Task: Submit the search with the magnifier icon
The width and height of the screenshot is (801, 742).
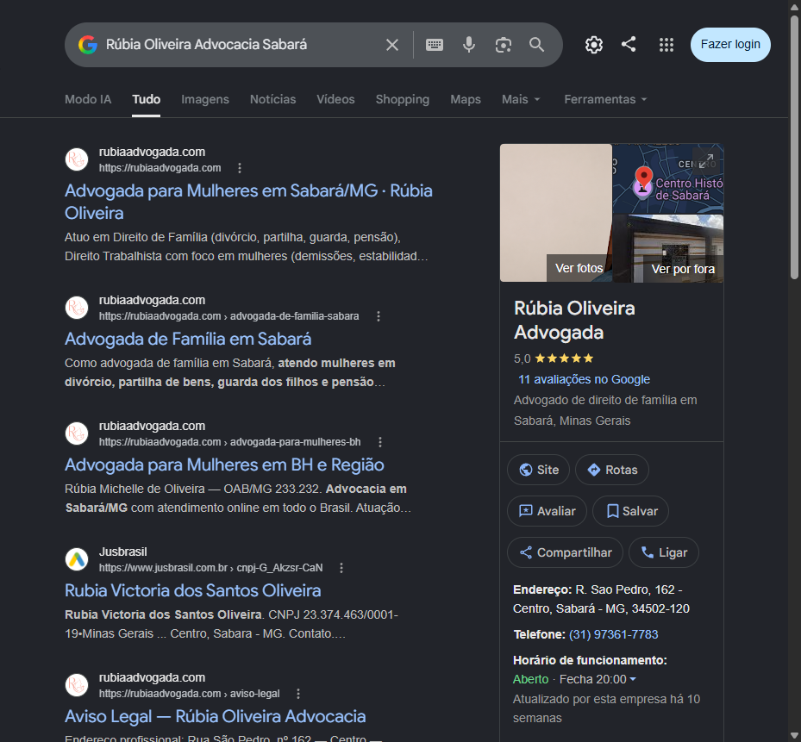Action: tap(536, 45)
